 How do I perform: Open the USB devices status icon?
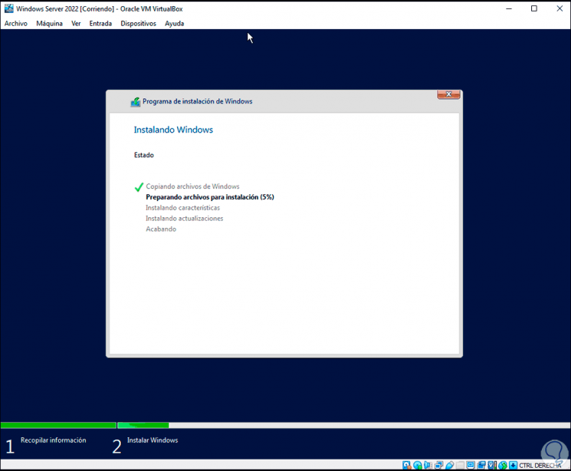(x=450, y=465)
